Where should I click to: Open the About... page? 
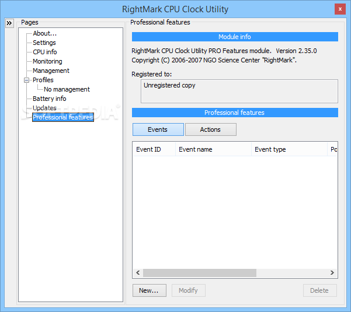pos(45,33)
